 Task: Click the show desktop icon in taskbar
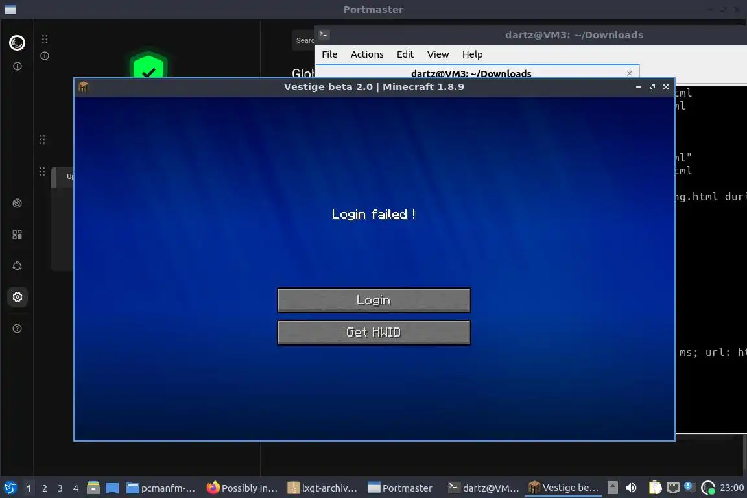tap(112, 488)
